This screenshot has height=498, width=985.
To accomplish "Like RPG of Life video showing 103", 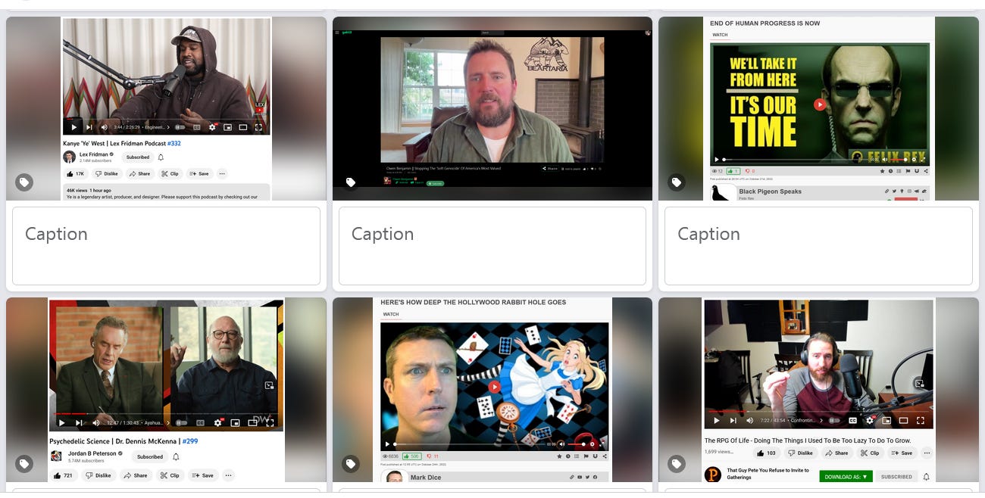I will tap(766, 453).
